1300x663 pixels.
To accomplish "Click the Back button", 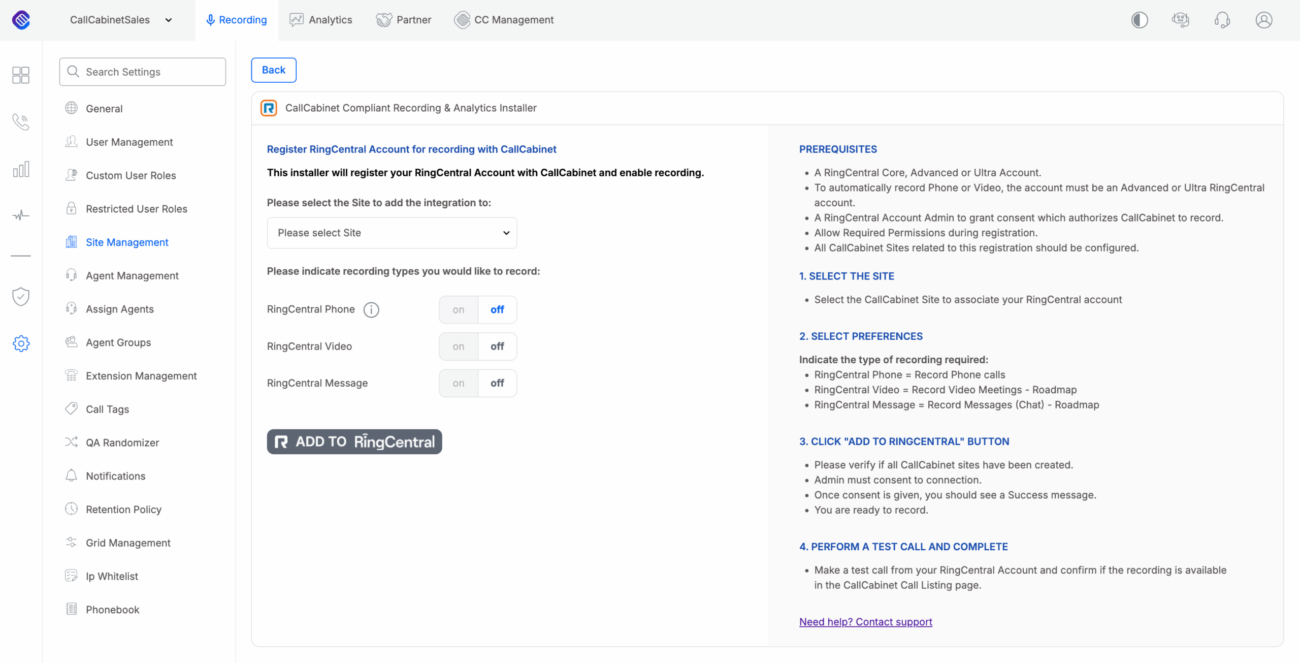I will tap(274, 70).
